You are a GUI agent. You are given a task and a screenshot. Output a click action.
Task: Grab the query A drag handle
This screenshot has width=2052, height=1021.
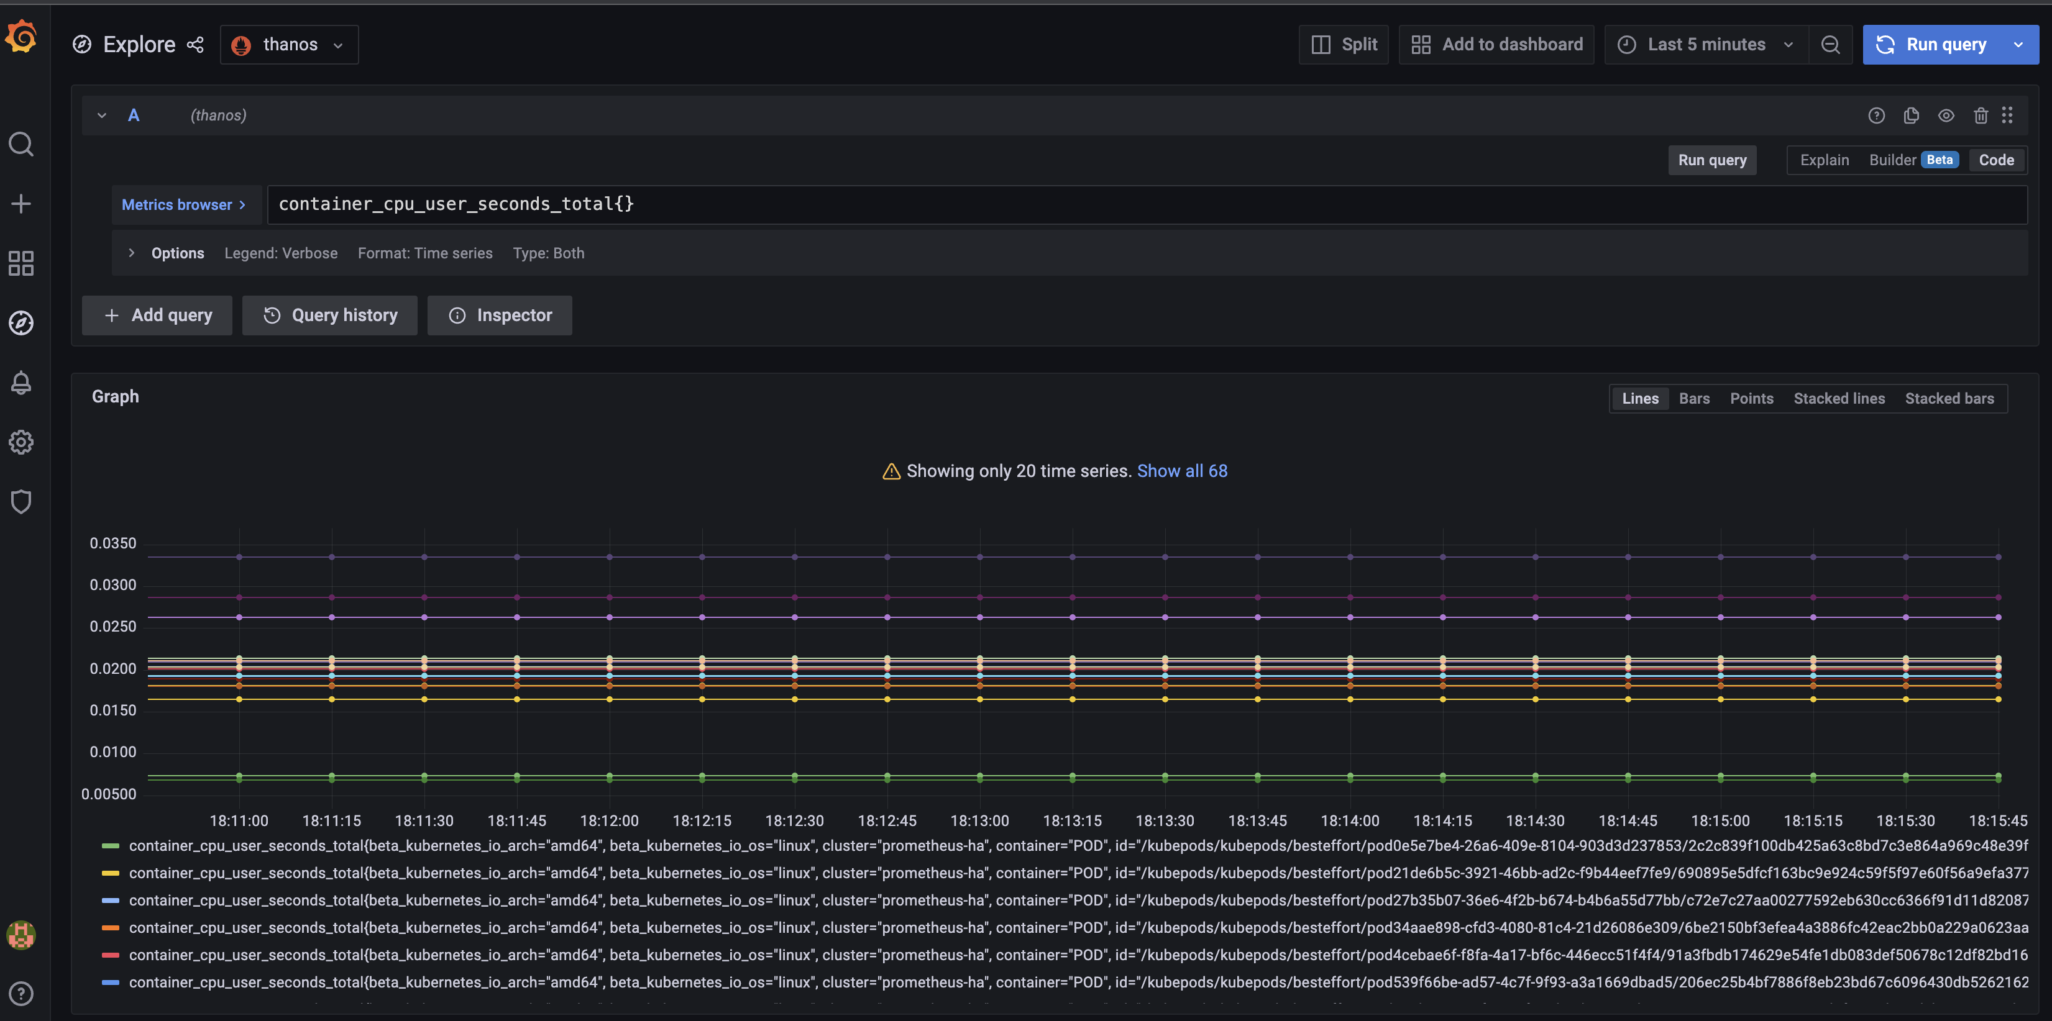point(2007,116)
